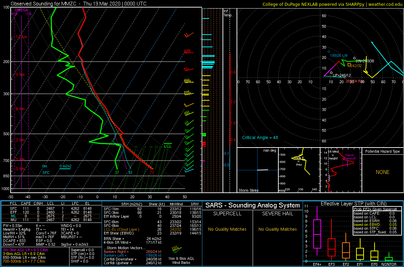Click the highlighted based on EBWD row
The height and width of the screenshot is (267, 404).
coord(375,225)
